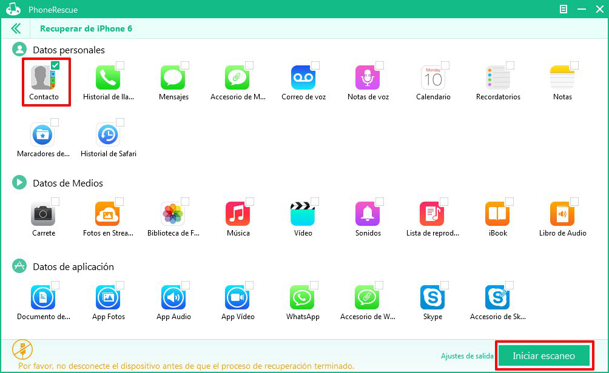609x373 pixels.
Task: Select the App Fotos icon
Action: click(x=107, y=297)
